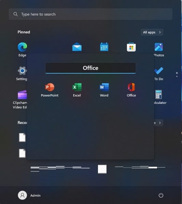Open the first recommended document icon

22,137
